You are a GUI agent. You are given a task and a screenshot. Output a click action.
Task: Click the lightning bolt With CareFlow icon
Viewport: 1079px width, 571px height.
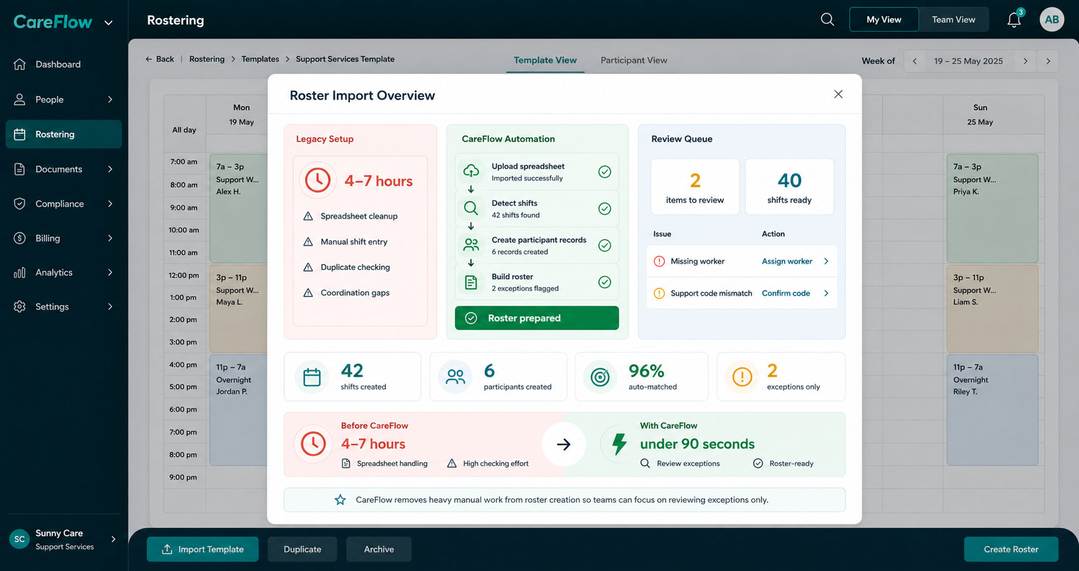[x=619, y=444]
